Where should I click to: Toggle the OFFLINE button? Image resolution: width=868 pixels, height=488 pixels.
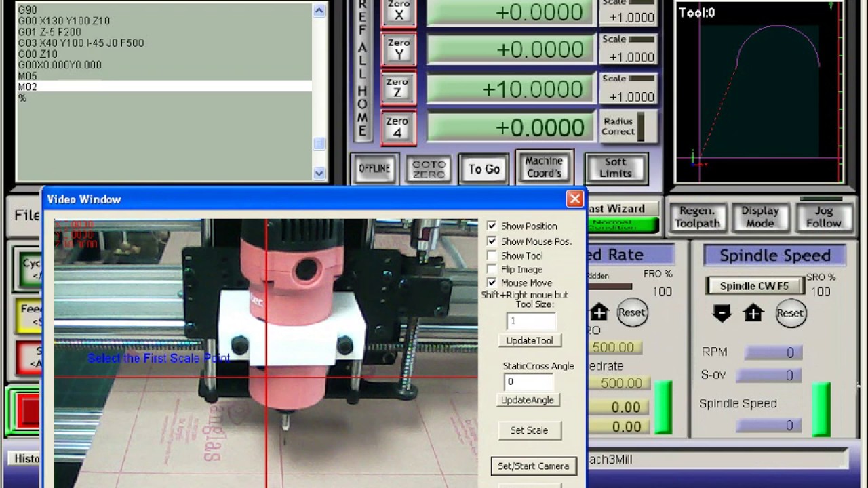(x=374, y=169)
